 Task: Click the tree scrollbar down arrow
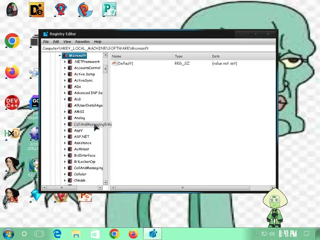click(105, 182)
